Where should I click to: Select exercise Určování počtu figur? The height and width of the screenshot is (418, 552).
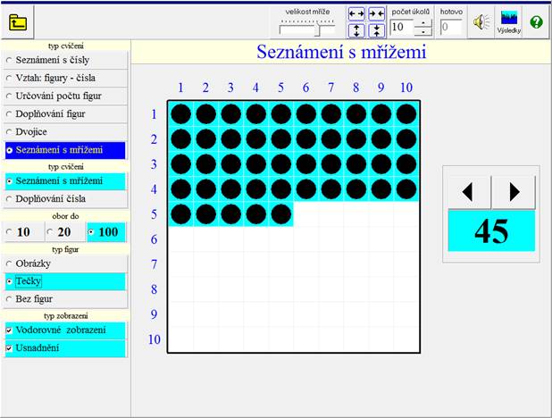pos(65,96)
